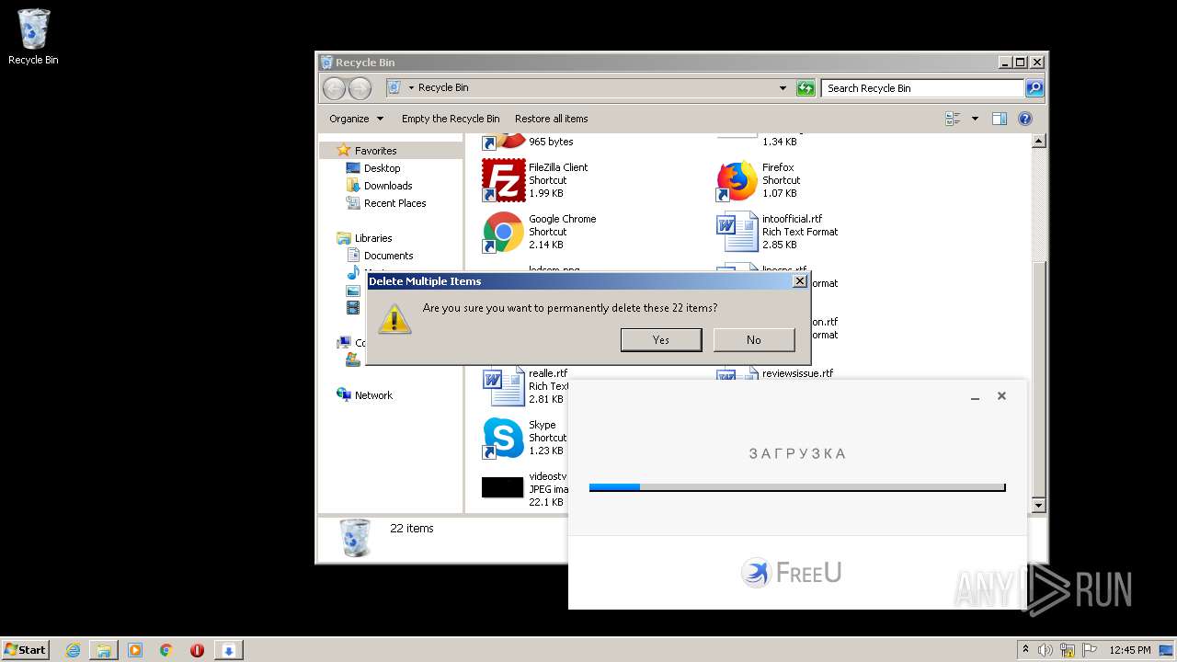Click Empty the Recycle Bin

(x=451, y=119)
